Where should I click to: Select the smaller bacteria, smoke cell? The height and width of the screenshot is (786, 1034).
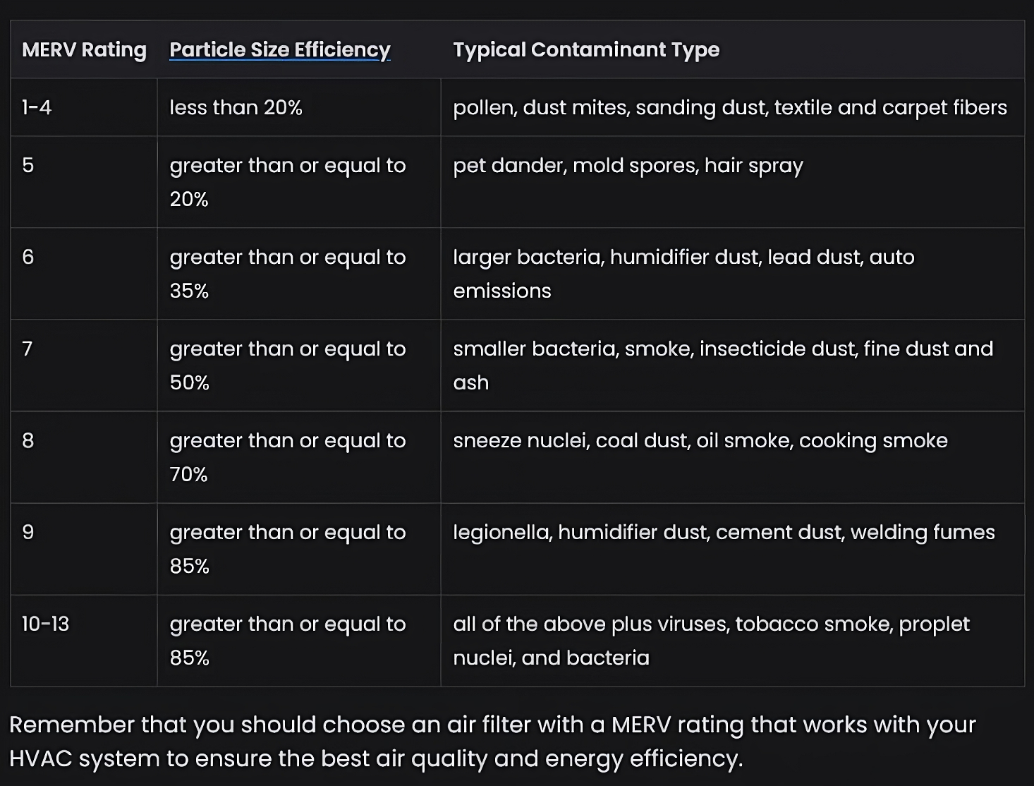(x=722, y=365)
